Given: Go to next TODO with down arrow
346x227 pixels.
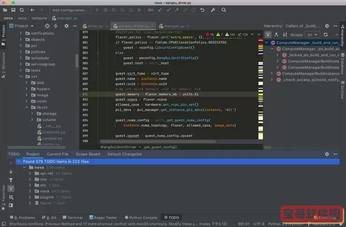Looking at the screenshot, I should pyautogui.click(x=11, y=172).
